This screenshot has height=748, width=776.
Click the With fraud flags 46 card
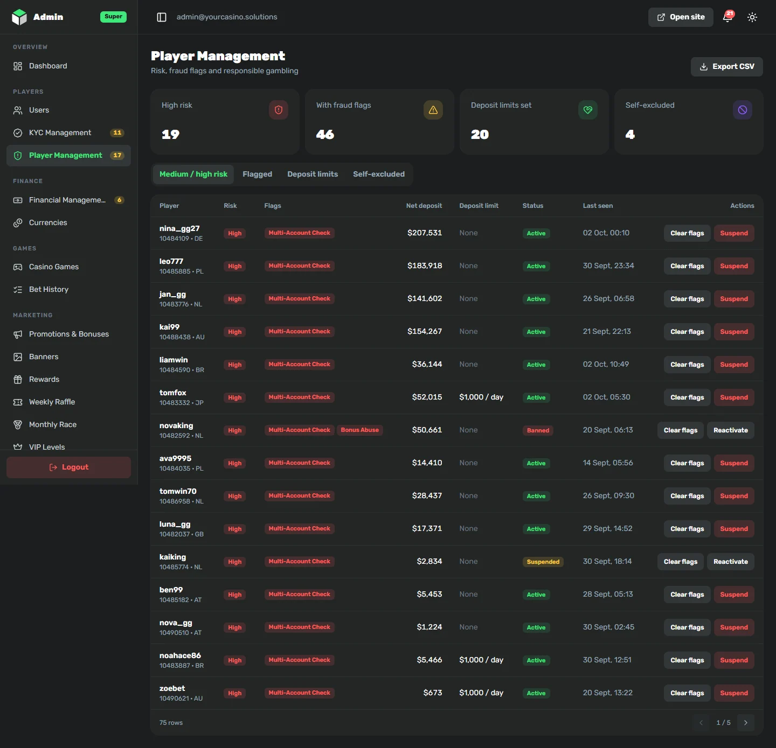[379, 122]
